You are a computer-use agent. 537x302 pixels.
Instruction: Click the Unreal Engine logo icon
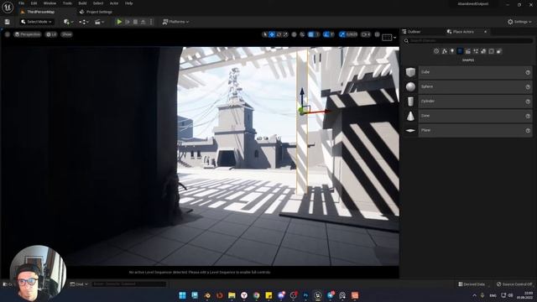click(x=8, y=8)
